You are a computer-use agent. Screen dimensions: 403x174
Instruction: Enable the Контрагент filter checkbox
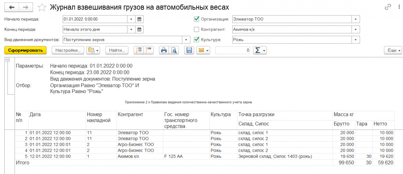point(197,29)
